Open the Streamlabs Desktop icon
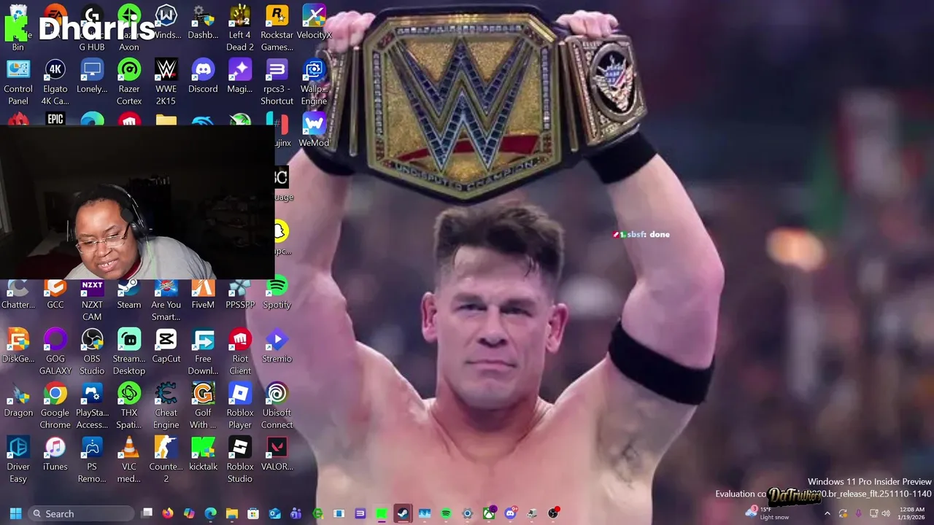 click(129, 351)
